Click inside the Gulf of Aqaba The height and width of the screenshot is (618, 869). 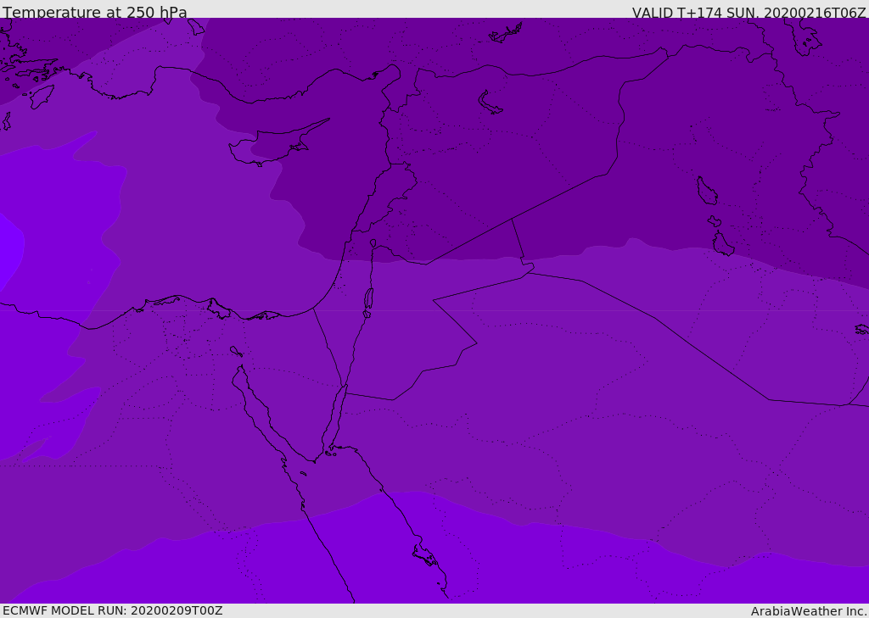tap(338, 411)
